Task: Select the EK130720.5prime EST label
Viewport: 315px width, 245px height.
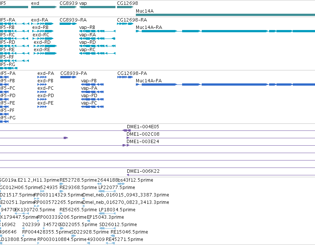Action: [35, 210]
